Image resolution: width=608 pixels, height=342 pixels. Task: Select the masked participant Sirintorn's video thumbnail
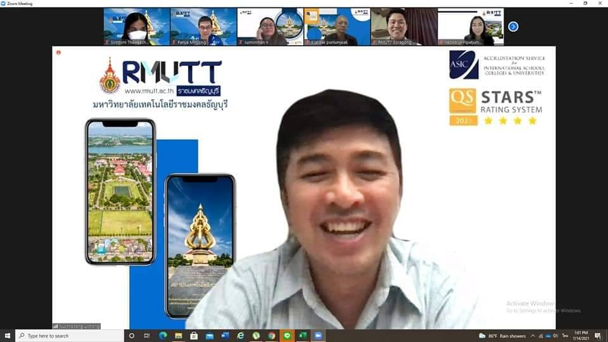coord(137,27)
